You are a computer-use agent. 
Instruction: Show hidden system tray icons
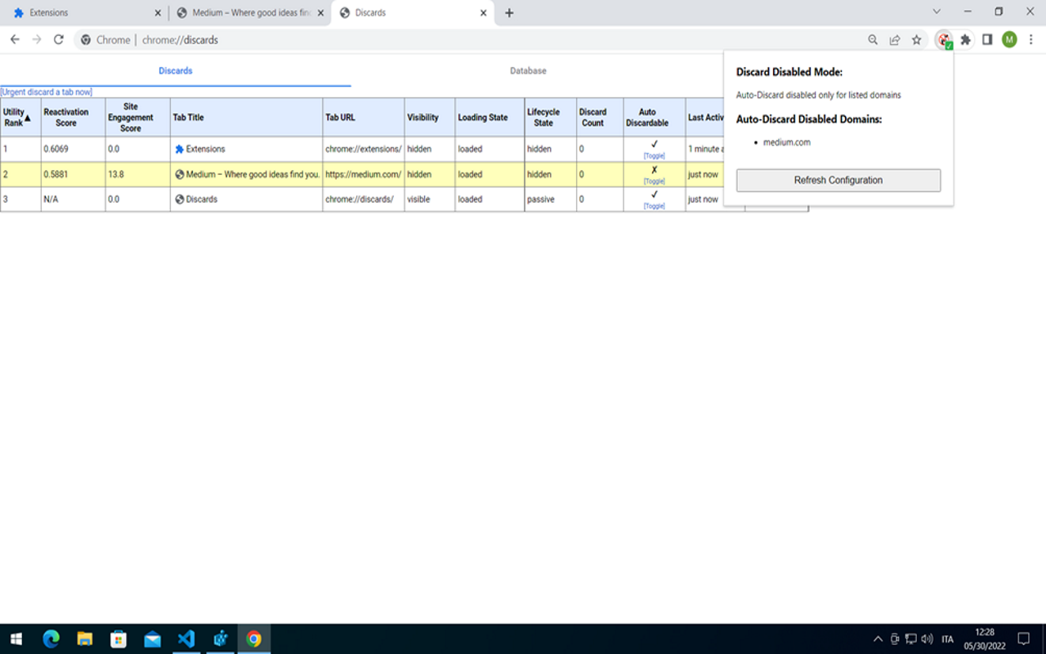pos(878,639)
